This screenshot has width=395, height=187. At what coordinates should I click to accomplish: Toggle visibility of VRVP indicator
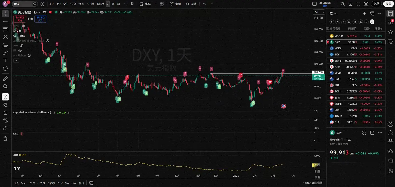pos(23,26)
